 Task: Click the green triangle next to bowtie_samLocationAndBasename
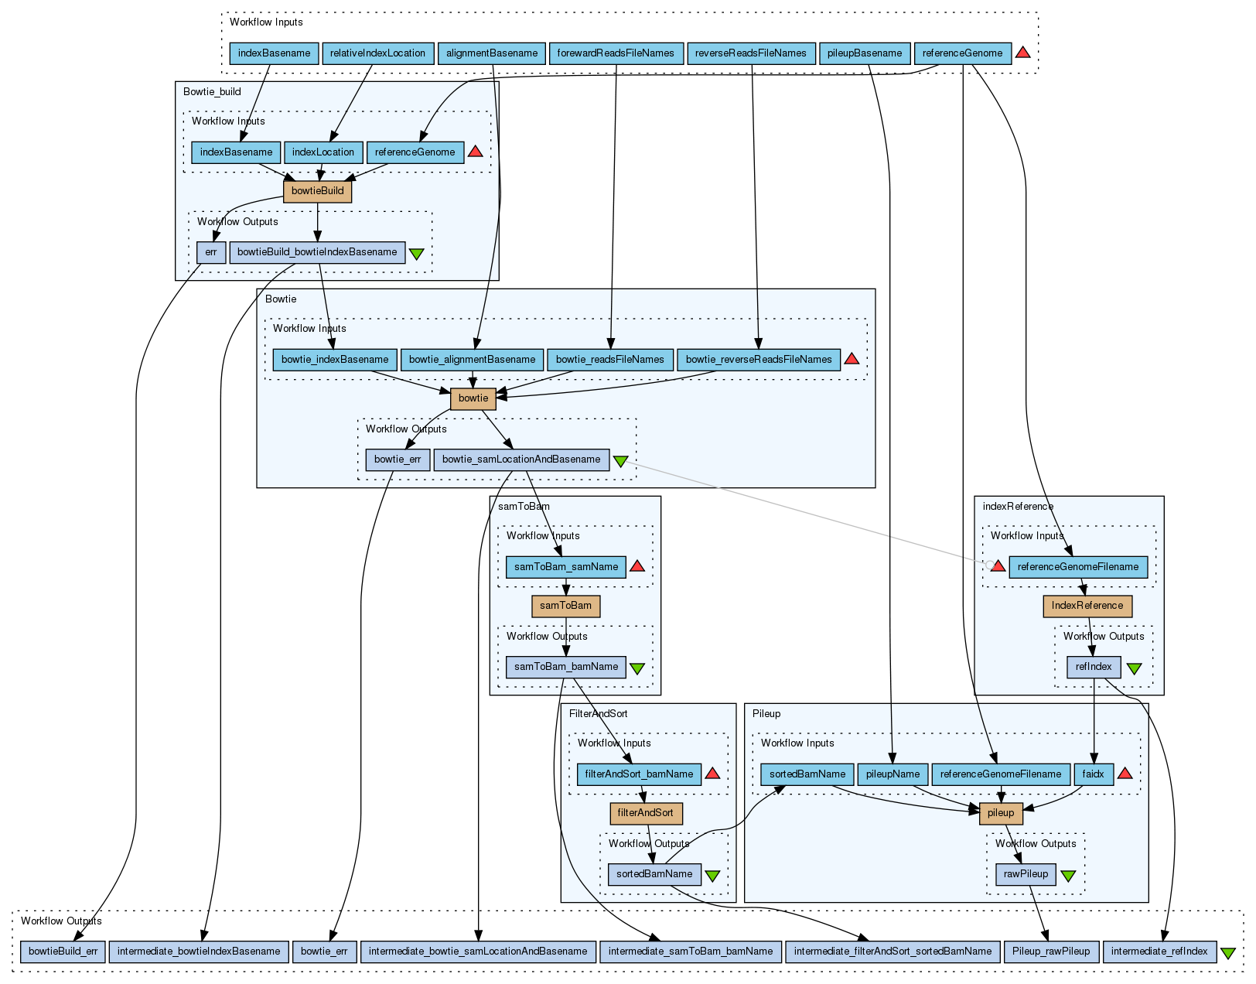click(620, 461)
